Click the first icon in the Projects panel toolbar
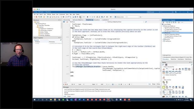Viewport: 194px width, 109px height. coord(163,22)
